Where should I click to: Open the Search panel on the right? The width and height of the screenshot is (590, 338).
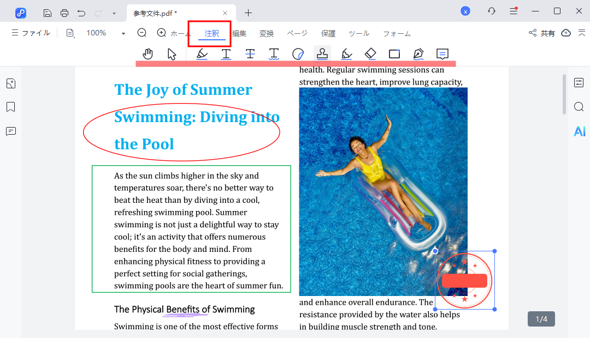click(x=579, y=107)
